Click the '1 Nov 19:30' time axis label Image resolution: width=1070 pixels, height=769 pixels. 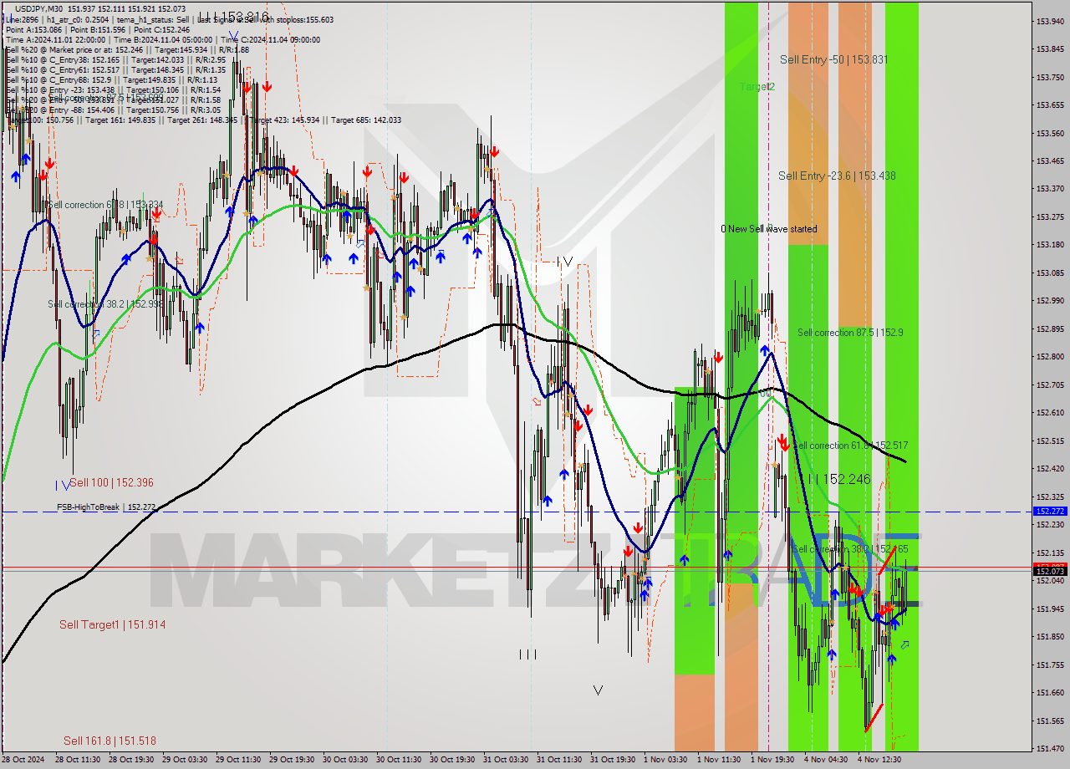[772, 760]
